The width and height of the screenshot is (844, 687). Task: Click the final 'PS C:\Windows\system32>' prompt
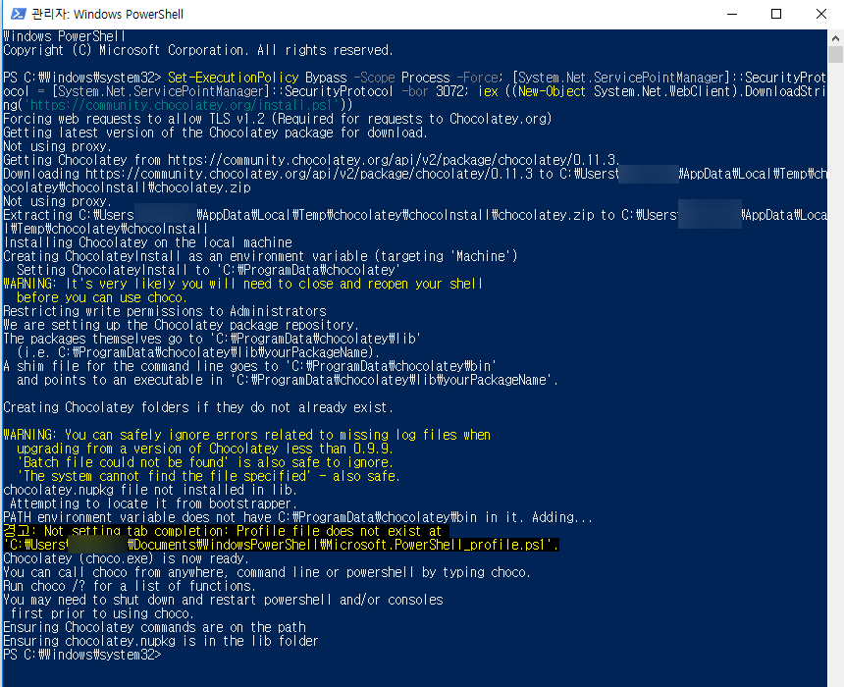click(x=82, y=655)
